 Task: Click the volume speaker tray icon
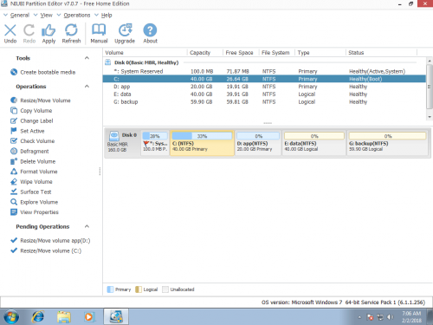pyautogui.click(x=390, y=317)
